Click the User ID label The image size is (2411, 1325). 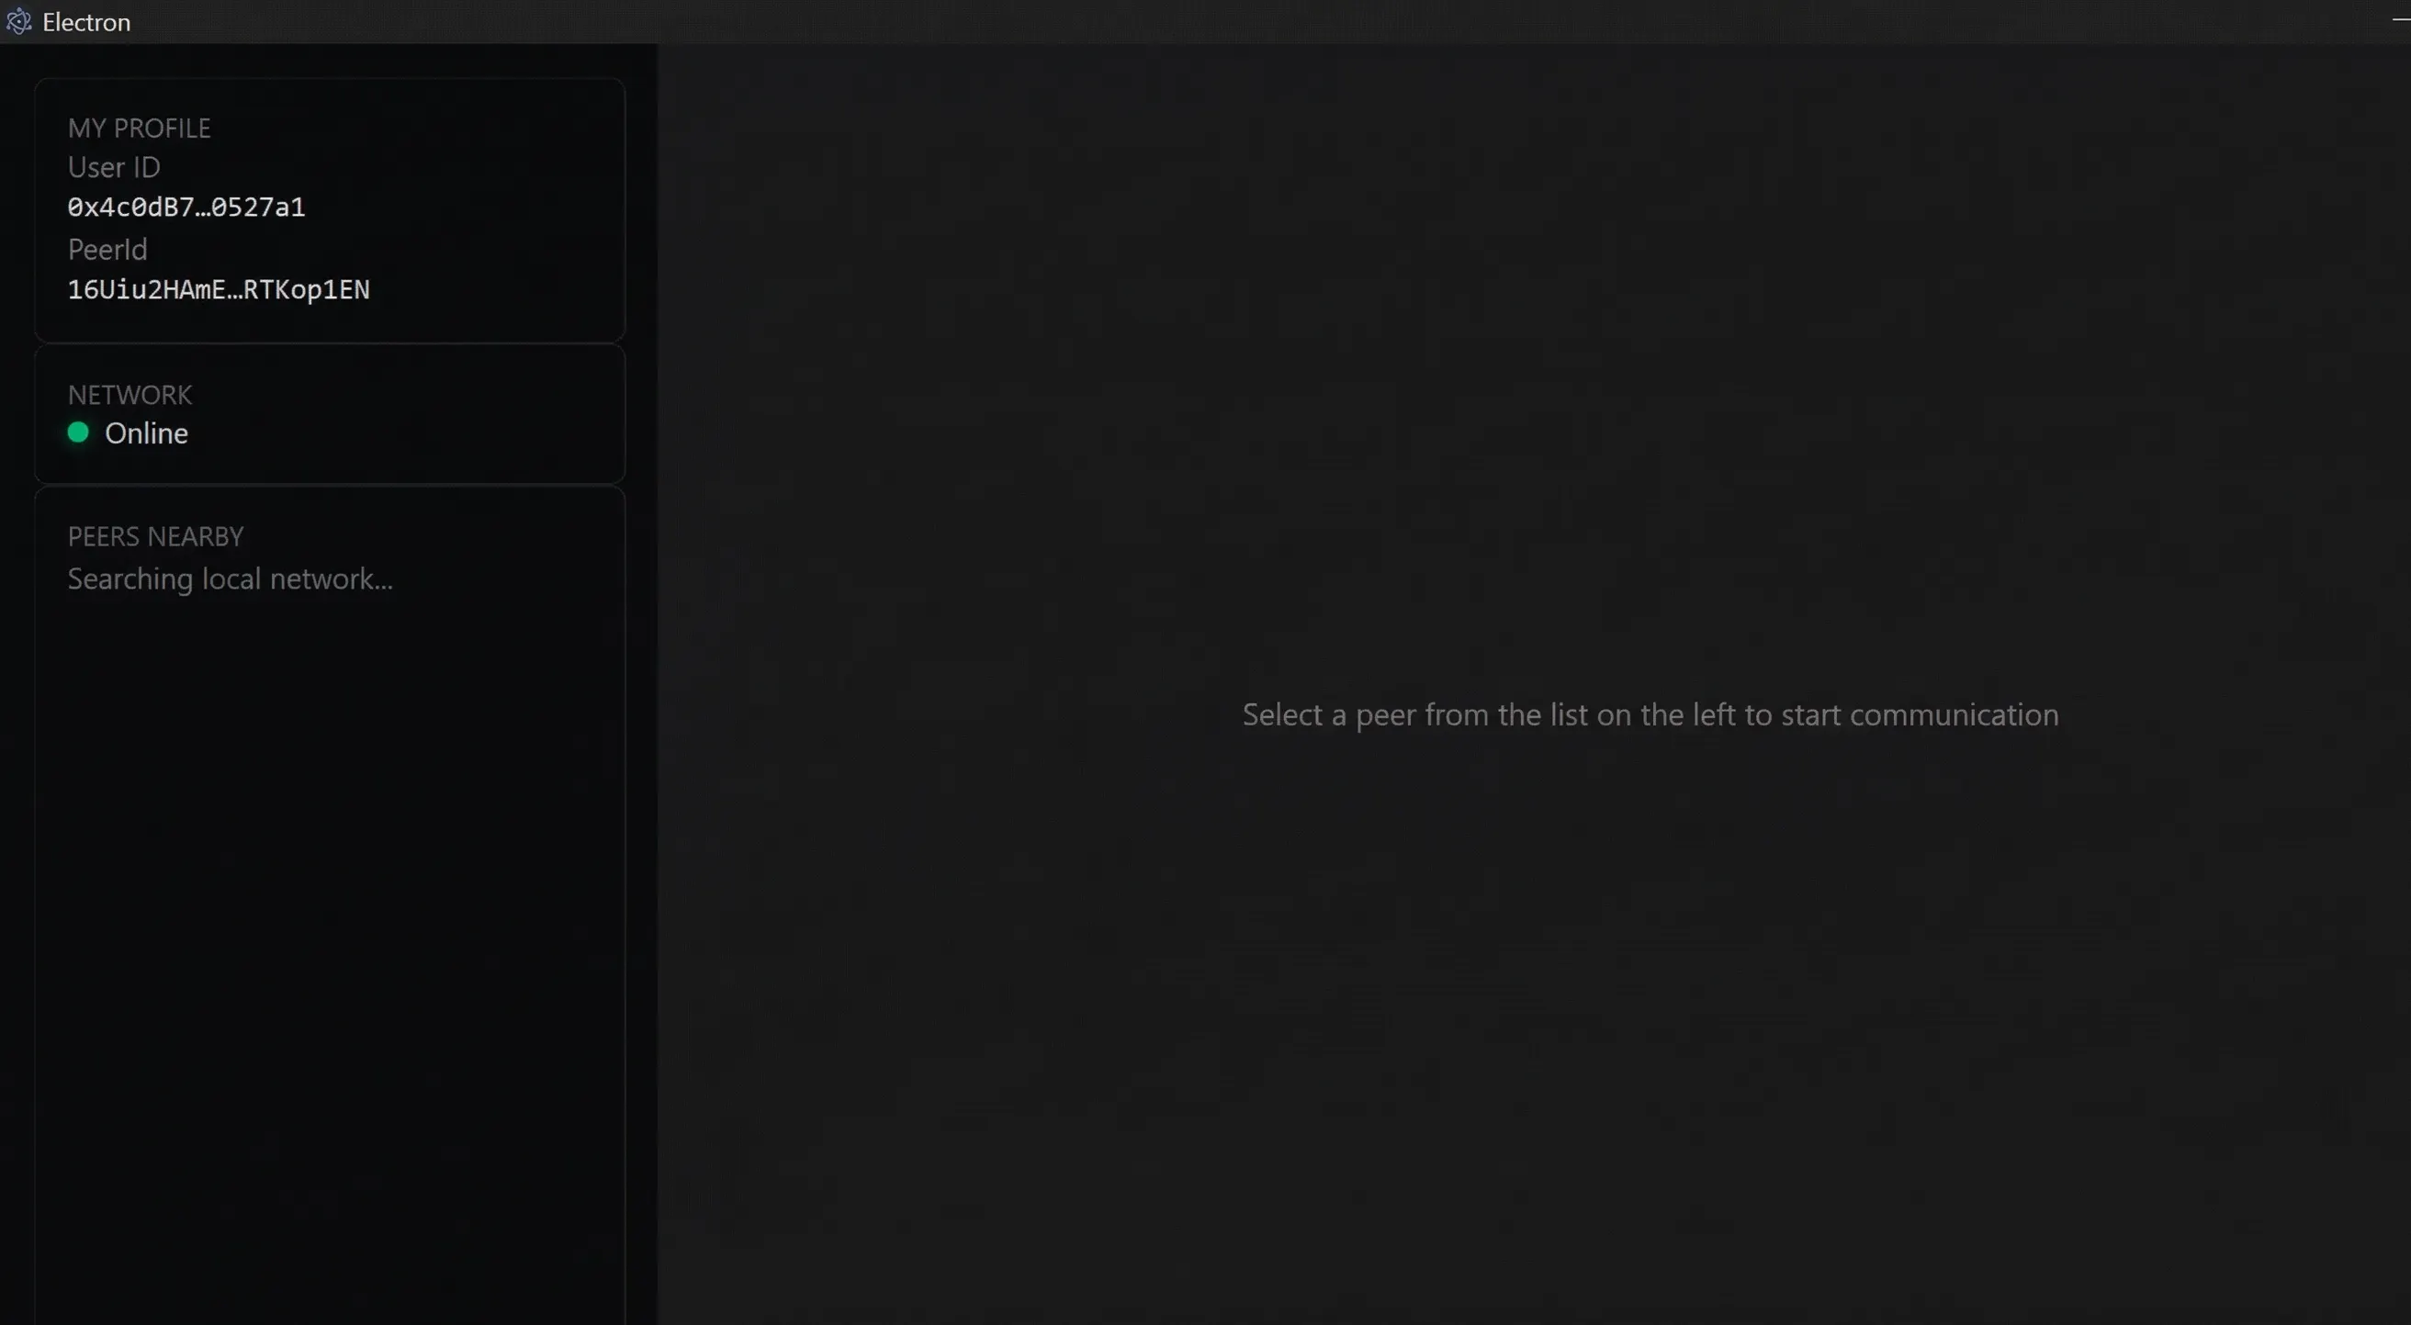tap(114, 167)
